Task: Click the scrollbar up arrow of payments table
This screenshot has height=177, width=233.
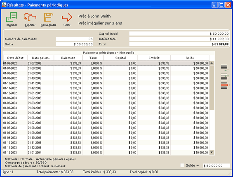Action: pyautogui.click(x=212, y=63)
